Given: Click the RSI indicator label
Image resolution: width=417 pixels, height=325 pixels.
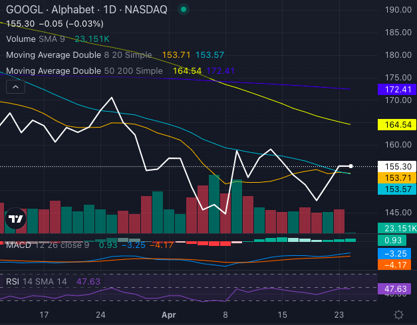Looking at the screenshot, I should pos(13,282).
